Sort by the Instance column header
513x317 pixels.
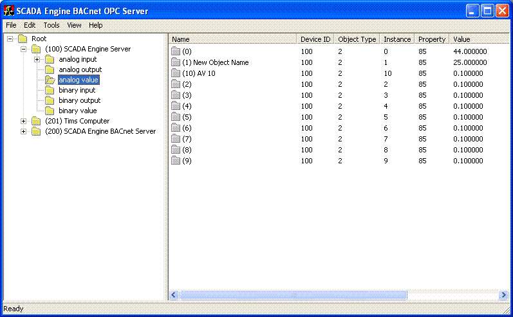point(397,39)
